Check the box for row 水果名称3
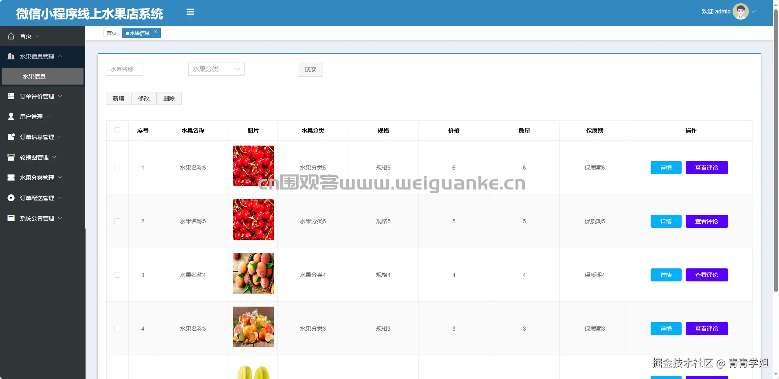Image resolution: width=779 pixels, height=379 pixels. [117, 329]
